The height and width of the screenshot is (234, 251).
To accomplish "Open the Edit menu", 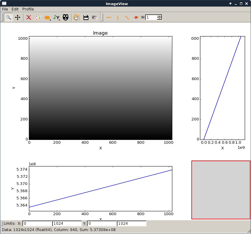I will 15,9.
